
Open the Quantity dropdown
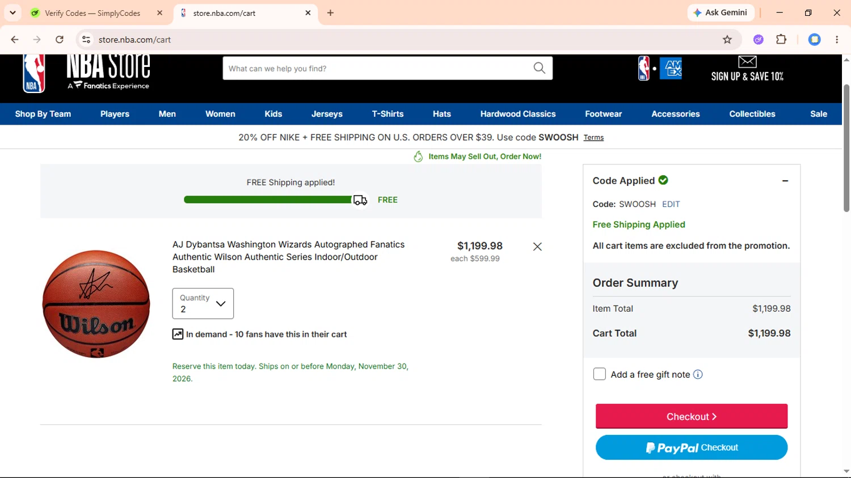coord(203,303)
